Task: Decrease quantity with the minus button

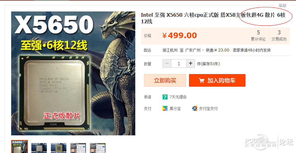Action: click(167, 63)
